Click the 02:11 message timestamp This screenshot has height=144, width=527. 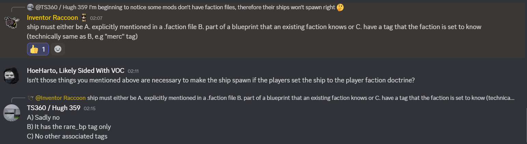[133, 71]
